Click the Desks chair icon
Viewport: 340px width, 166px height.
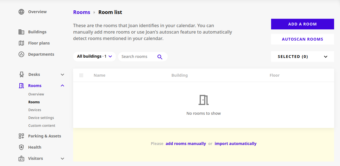click(x=21, y=74)
